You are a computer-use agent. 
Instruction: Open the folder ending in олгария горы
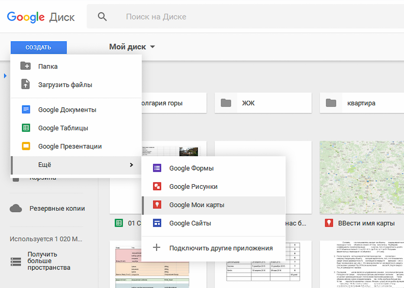point(174,103)
